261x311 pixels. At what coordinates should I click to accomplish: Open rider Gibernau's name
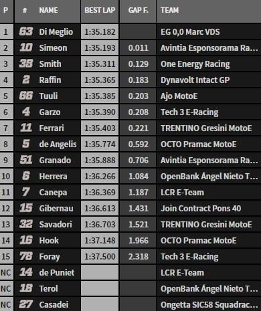(x=56, y=209)
